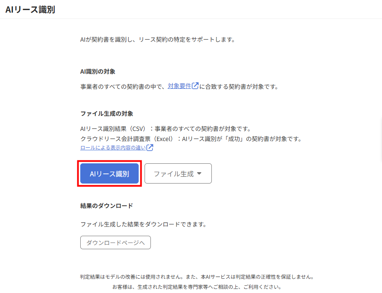Open the 対象要件 hyperlink
The width and height of the screenshot is (382, 293).
click(x=179, y=86)
